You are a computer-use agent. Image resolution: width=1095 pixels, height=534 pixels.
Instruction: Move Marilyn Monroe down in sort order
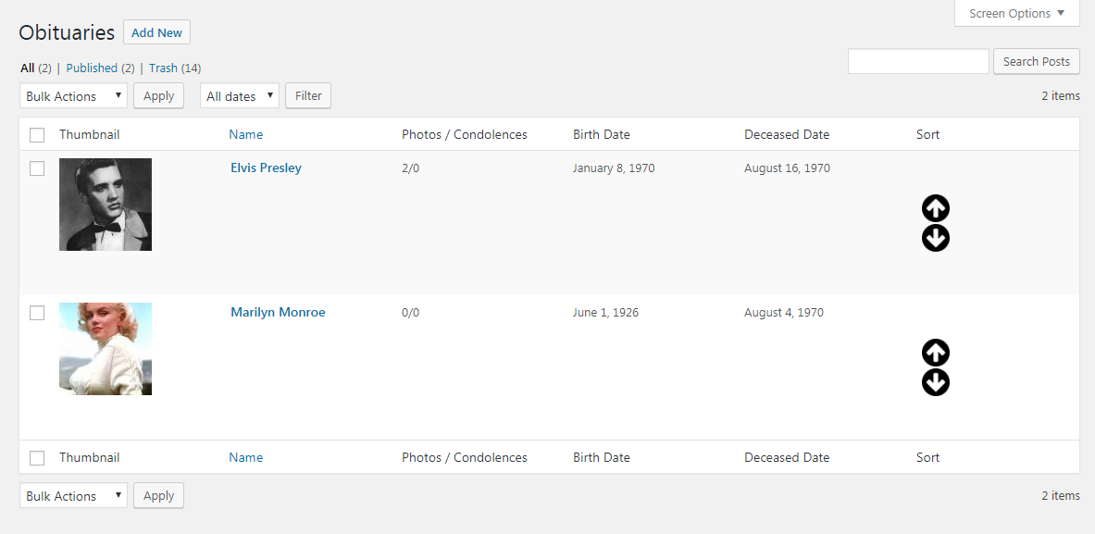point(936,382)
